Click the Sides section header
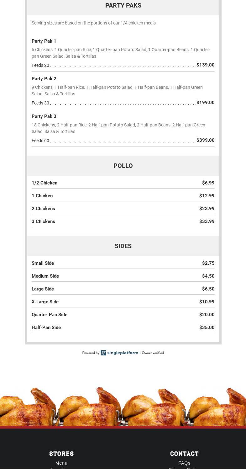 coord(123,246)
